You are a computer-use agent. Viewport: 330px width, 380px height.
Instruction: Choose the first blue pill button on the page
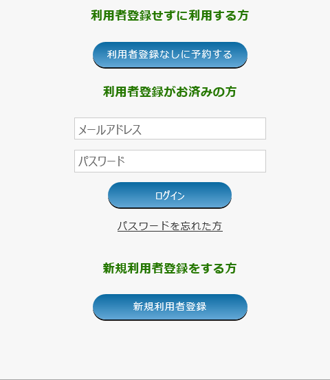click(170, 55)
